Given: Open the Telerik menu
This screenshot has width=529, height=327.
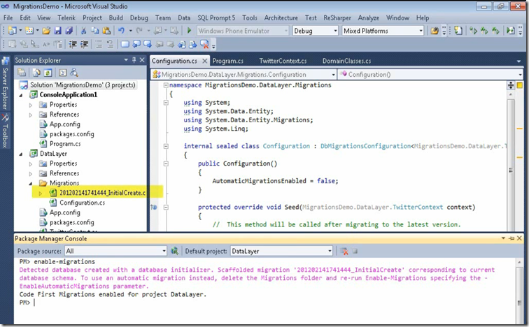Looking at the screenshot, I should tap(66, 18).
